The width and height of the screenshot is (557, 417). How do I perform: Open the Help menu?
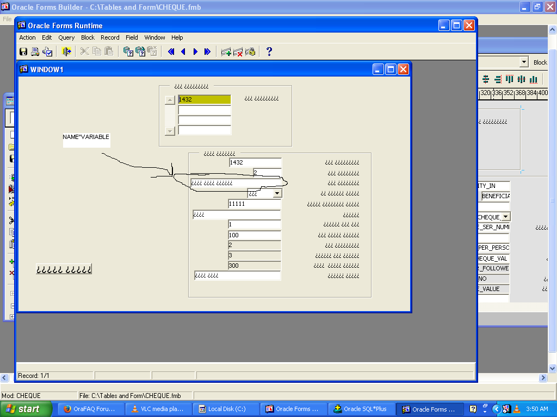pos(177,37)
